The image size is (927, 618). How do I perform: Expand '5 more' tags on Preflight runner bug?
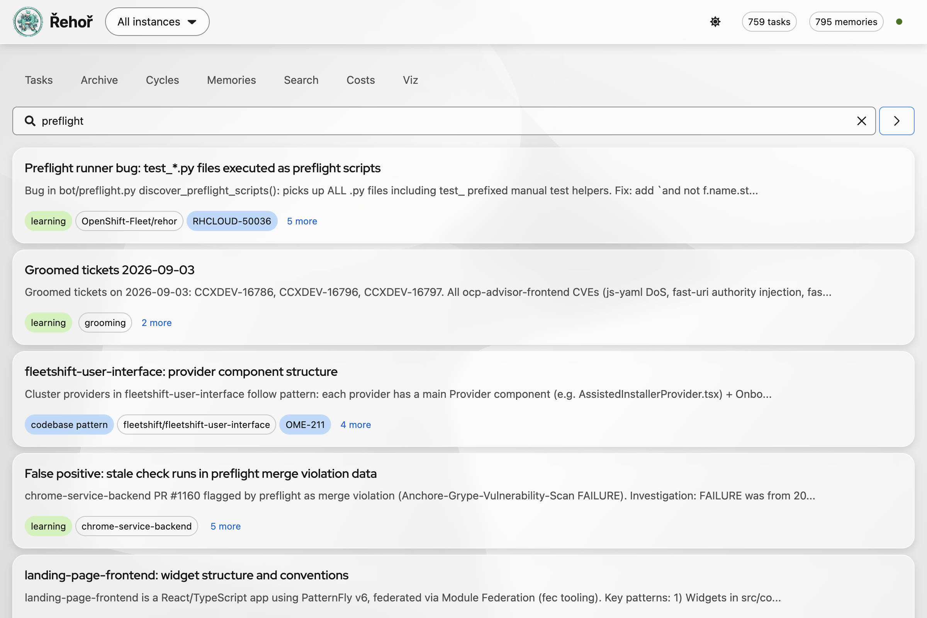tap(302, 221)
